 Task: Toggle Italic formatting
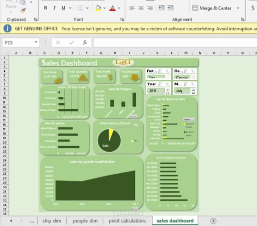[54, 8]
